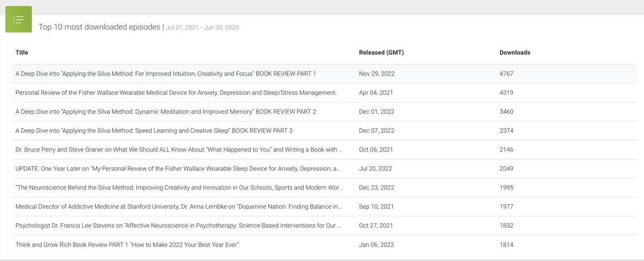The height and width of the screenshot is (261, 644).
Task: Open Think and Grow Rich PART 1 episode
Action: tap(127, 245)
